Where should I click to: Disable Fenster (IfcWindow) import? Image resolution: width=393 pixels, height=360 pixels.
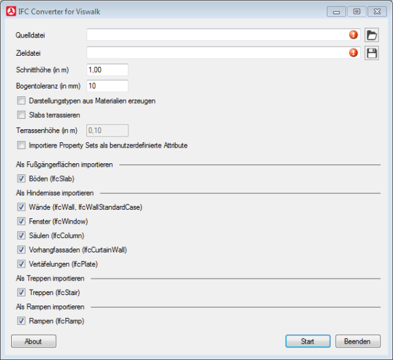22,222
